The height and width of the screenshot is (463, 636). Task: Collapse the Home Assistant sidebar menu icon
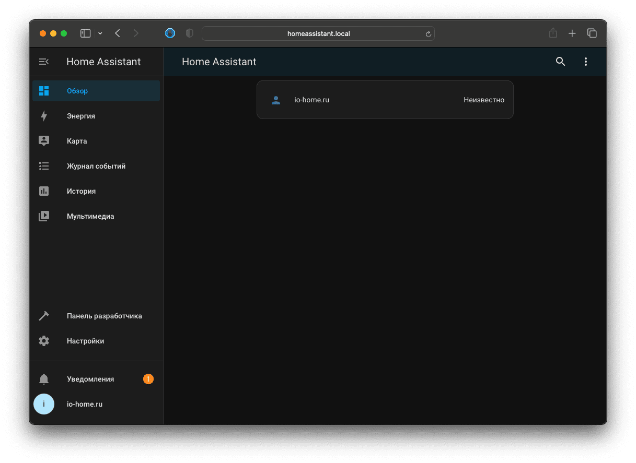click(x=44, y=62)
